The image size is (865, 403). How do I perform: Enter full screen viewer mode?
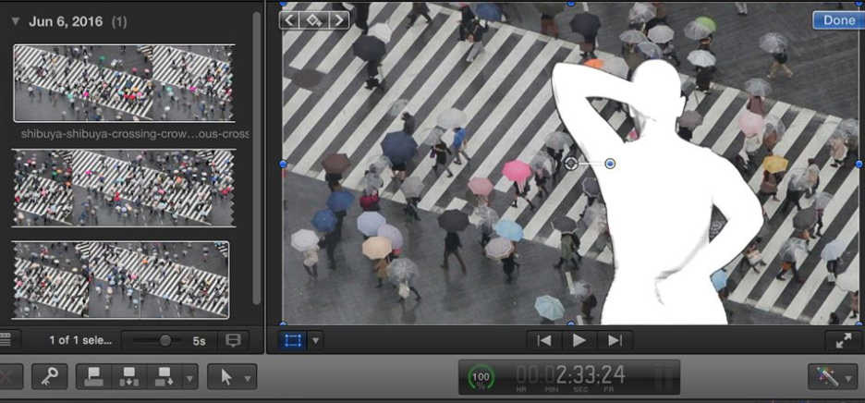(843, 340)
